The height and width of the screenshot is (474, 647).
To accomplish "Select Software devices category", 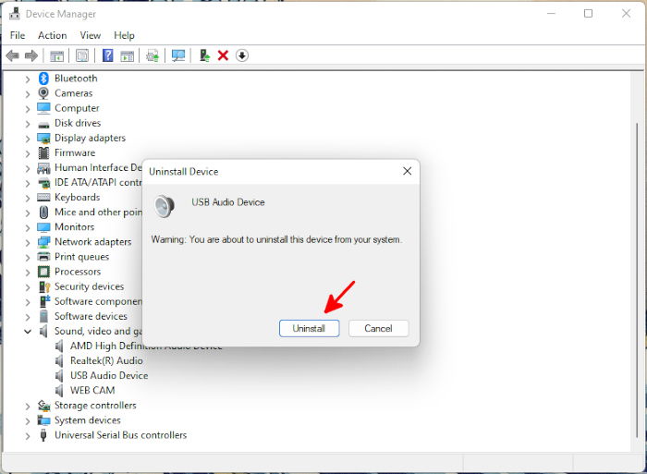I will pyautogui.click(x=91, y=316).
